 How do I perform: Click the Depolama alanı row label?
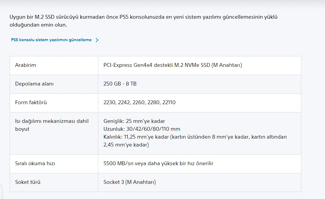(x=34, y=84)
